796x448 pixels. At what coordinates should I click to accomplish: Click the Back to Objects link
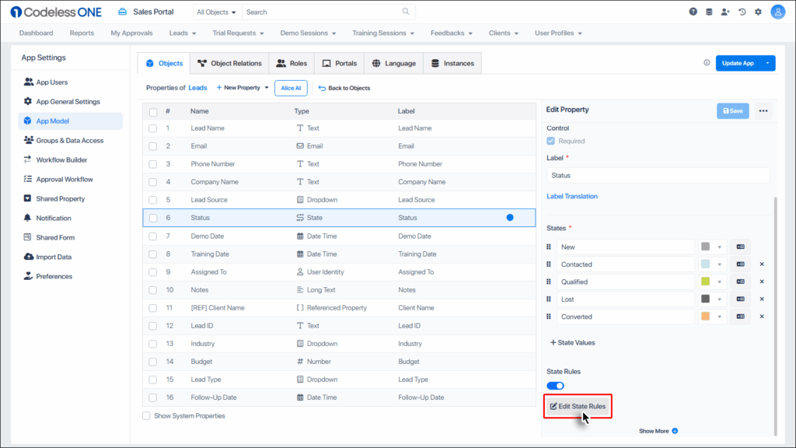click(344, 88)
